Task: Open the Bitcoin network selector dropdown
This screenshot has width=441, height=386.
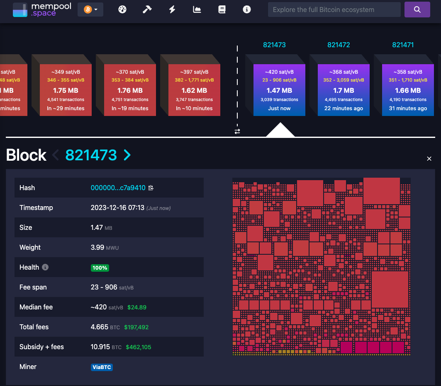Action: [90, 10]
